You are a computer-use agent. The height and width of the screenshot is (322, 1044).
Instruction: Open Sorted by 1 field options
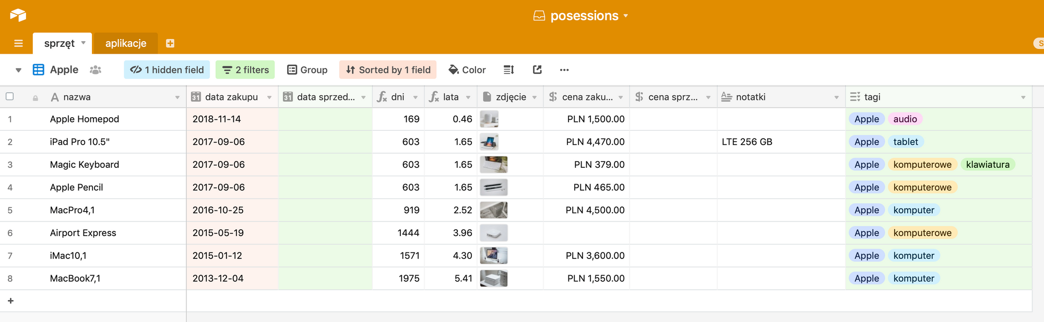pos(388,70)
